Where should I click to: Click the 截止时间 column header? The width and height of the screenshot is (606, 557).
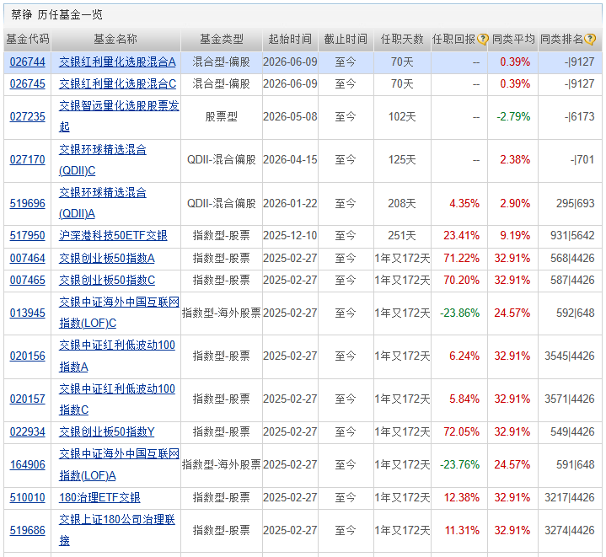point(346,39)
